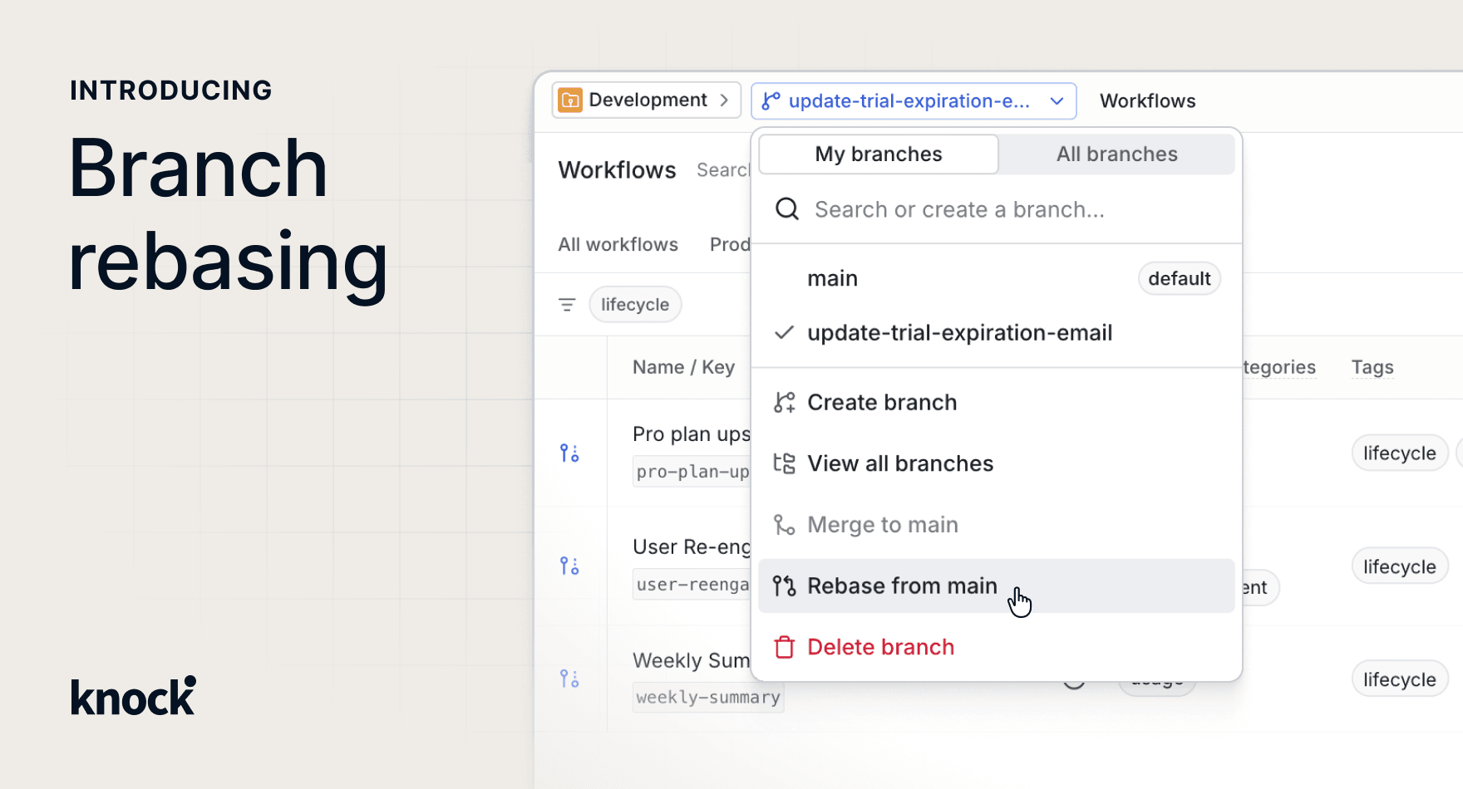The image size is (1463, 789).
Task: Click the user-reenga key label
Action: click(x=692, y=585)
